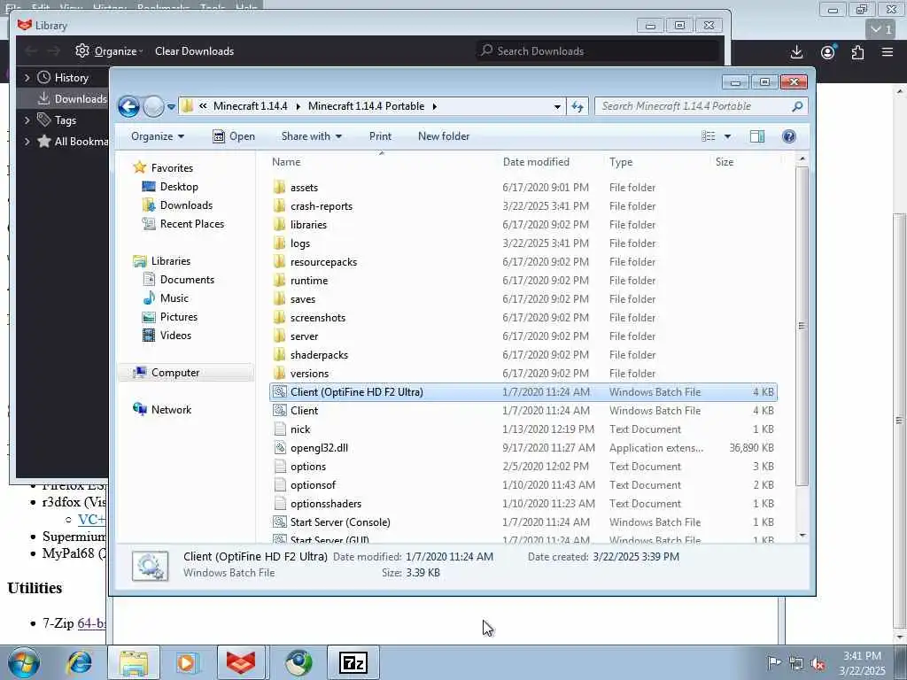Viewport: 907px width, 680px height.
Task: Open Pictures library
Action: coord(178,317)
